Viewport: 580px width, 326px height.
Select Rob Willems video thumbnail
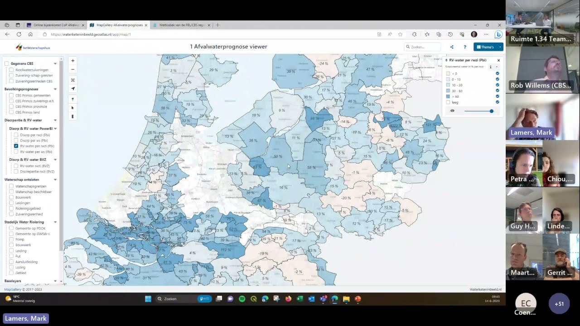[x=542, y=70]
